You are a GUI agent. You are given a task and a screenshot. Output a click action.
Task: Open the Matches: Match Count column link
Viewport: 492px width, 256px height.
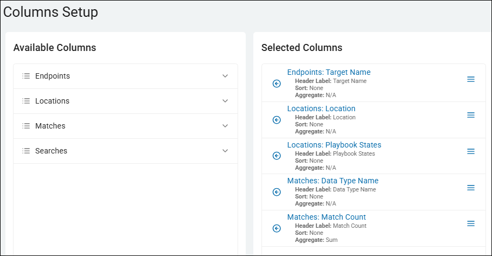(327, 217)
